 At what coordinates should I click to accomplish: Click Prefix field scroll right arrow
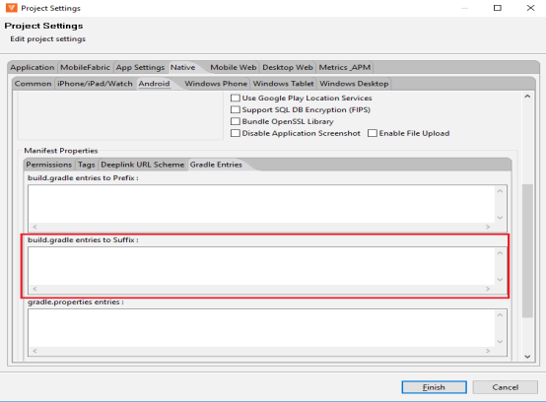pos(488,227)
